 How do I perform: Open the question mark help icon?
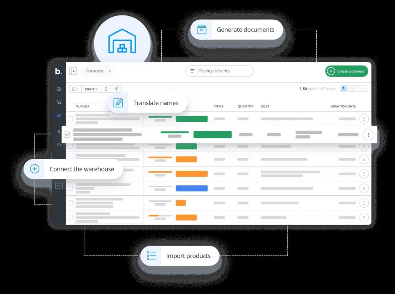click(59, 145)
